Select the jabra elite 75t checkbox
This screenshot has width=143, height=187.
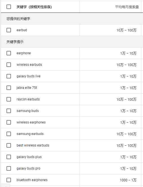click(9, 88)
